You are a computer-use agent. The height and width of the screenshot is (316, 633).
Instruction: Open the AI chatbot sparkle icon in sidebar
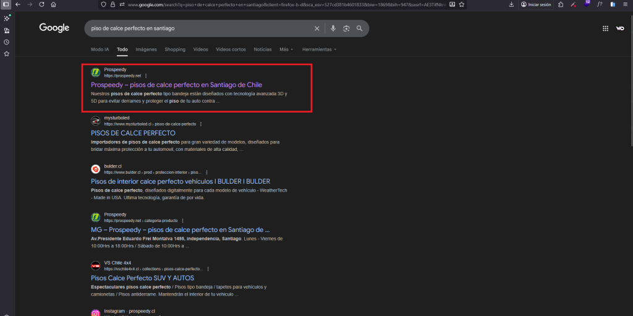(6, 19)
